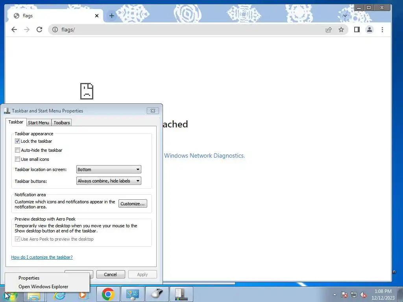Select the flags tab in Chrome
Viewport: 403px width, 302px height.
pyautogui.click(x=56, y=16)
